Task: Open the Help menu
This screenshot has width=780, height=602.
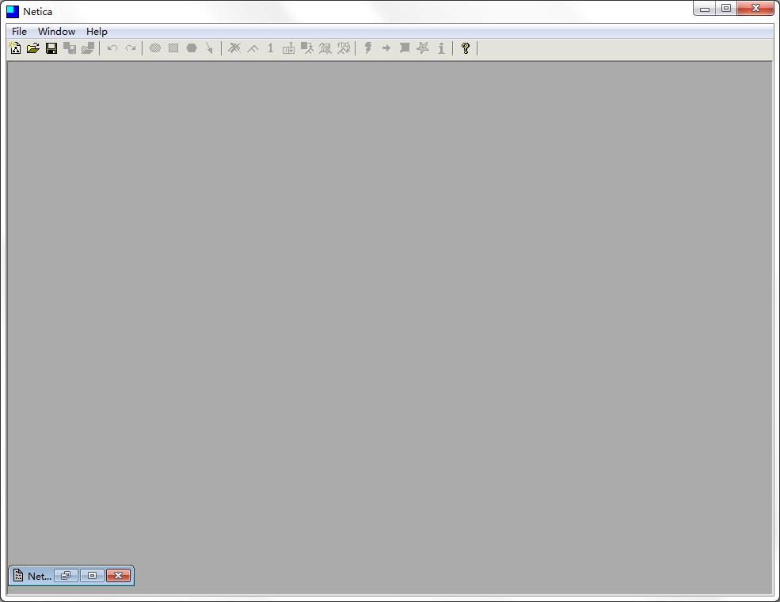Action: (x=97, y=32)
